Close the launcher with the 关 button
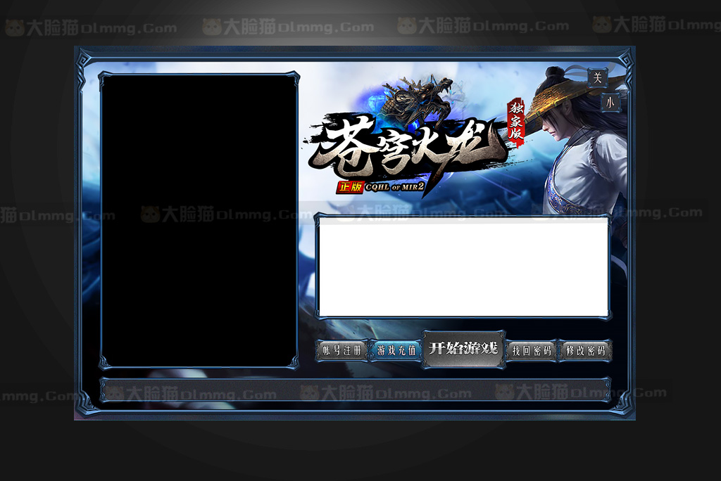 (x=597, y=77)
